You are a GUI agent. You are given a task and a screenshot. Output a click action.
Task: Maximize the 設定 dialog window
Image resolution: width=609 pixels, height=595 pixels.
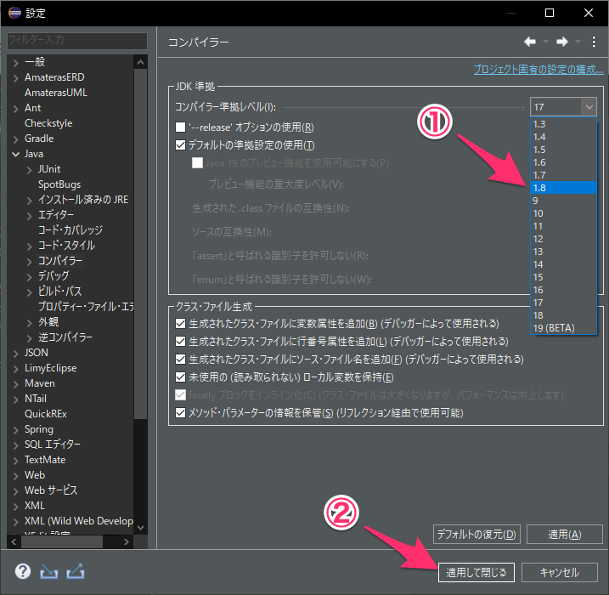pyautogui.click(x=550, y=14)
